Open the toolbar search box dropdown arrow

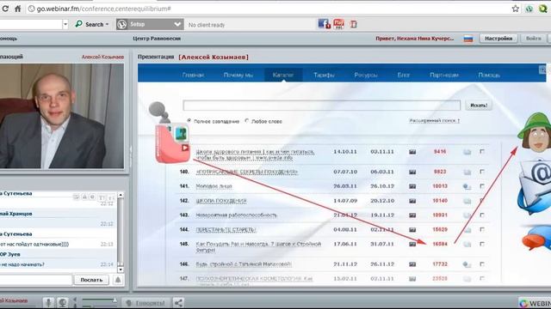[65, 24]
